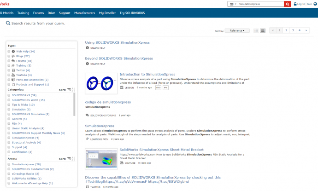The width and height of the screenshot is (318, 191).
Task: Go to previous results page arrow
Action: coord(273,30)
